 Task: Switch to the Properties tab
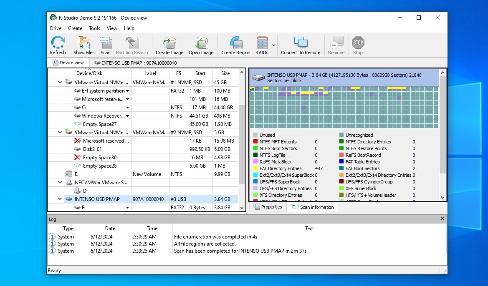click(268, 207)
